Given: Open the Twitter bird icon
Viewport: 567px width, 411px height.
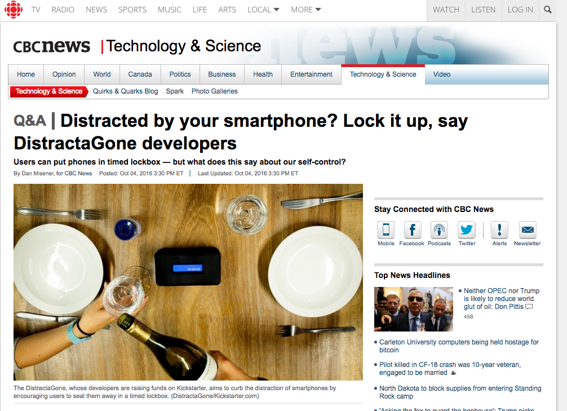Looking at the screenshot, I should 466,229.
